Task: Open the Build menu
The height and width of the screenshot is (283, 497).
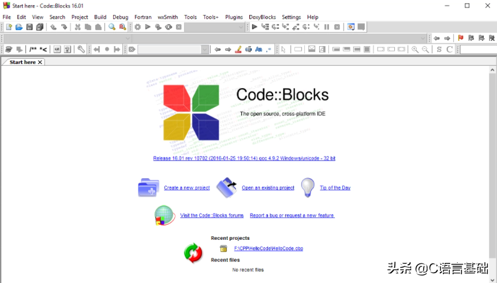Action: tap(100, 17)
